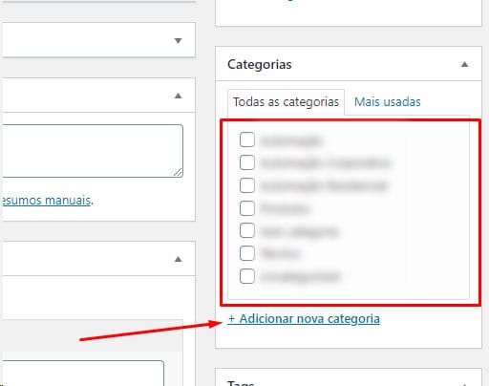The width and height of the screenshot is (489, 386).
Task: Collapse the Categorias panel with its arrow
Action: pyautogui.click(x=464, y=64)
